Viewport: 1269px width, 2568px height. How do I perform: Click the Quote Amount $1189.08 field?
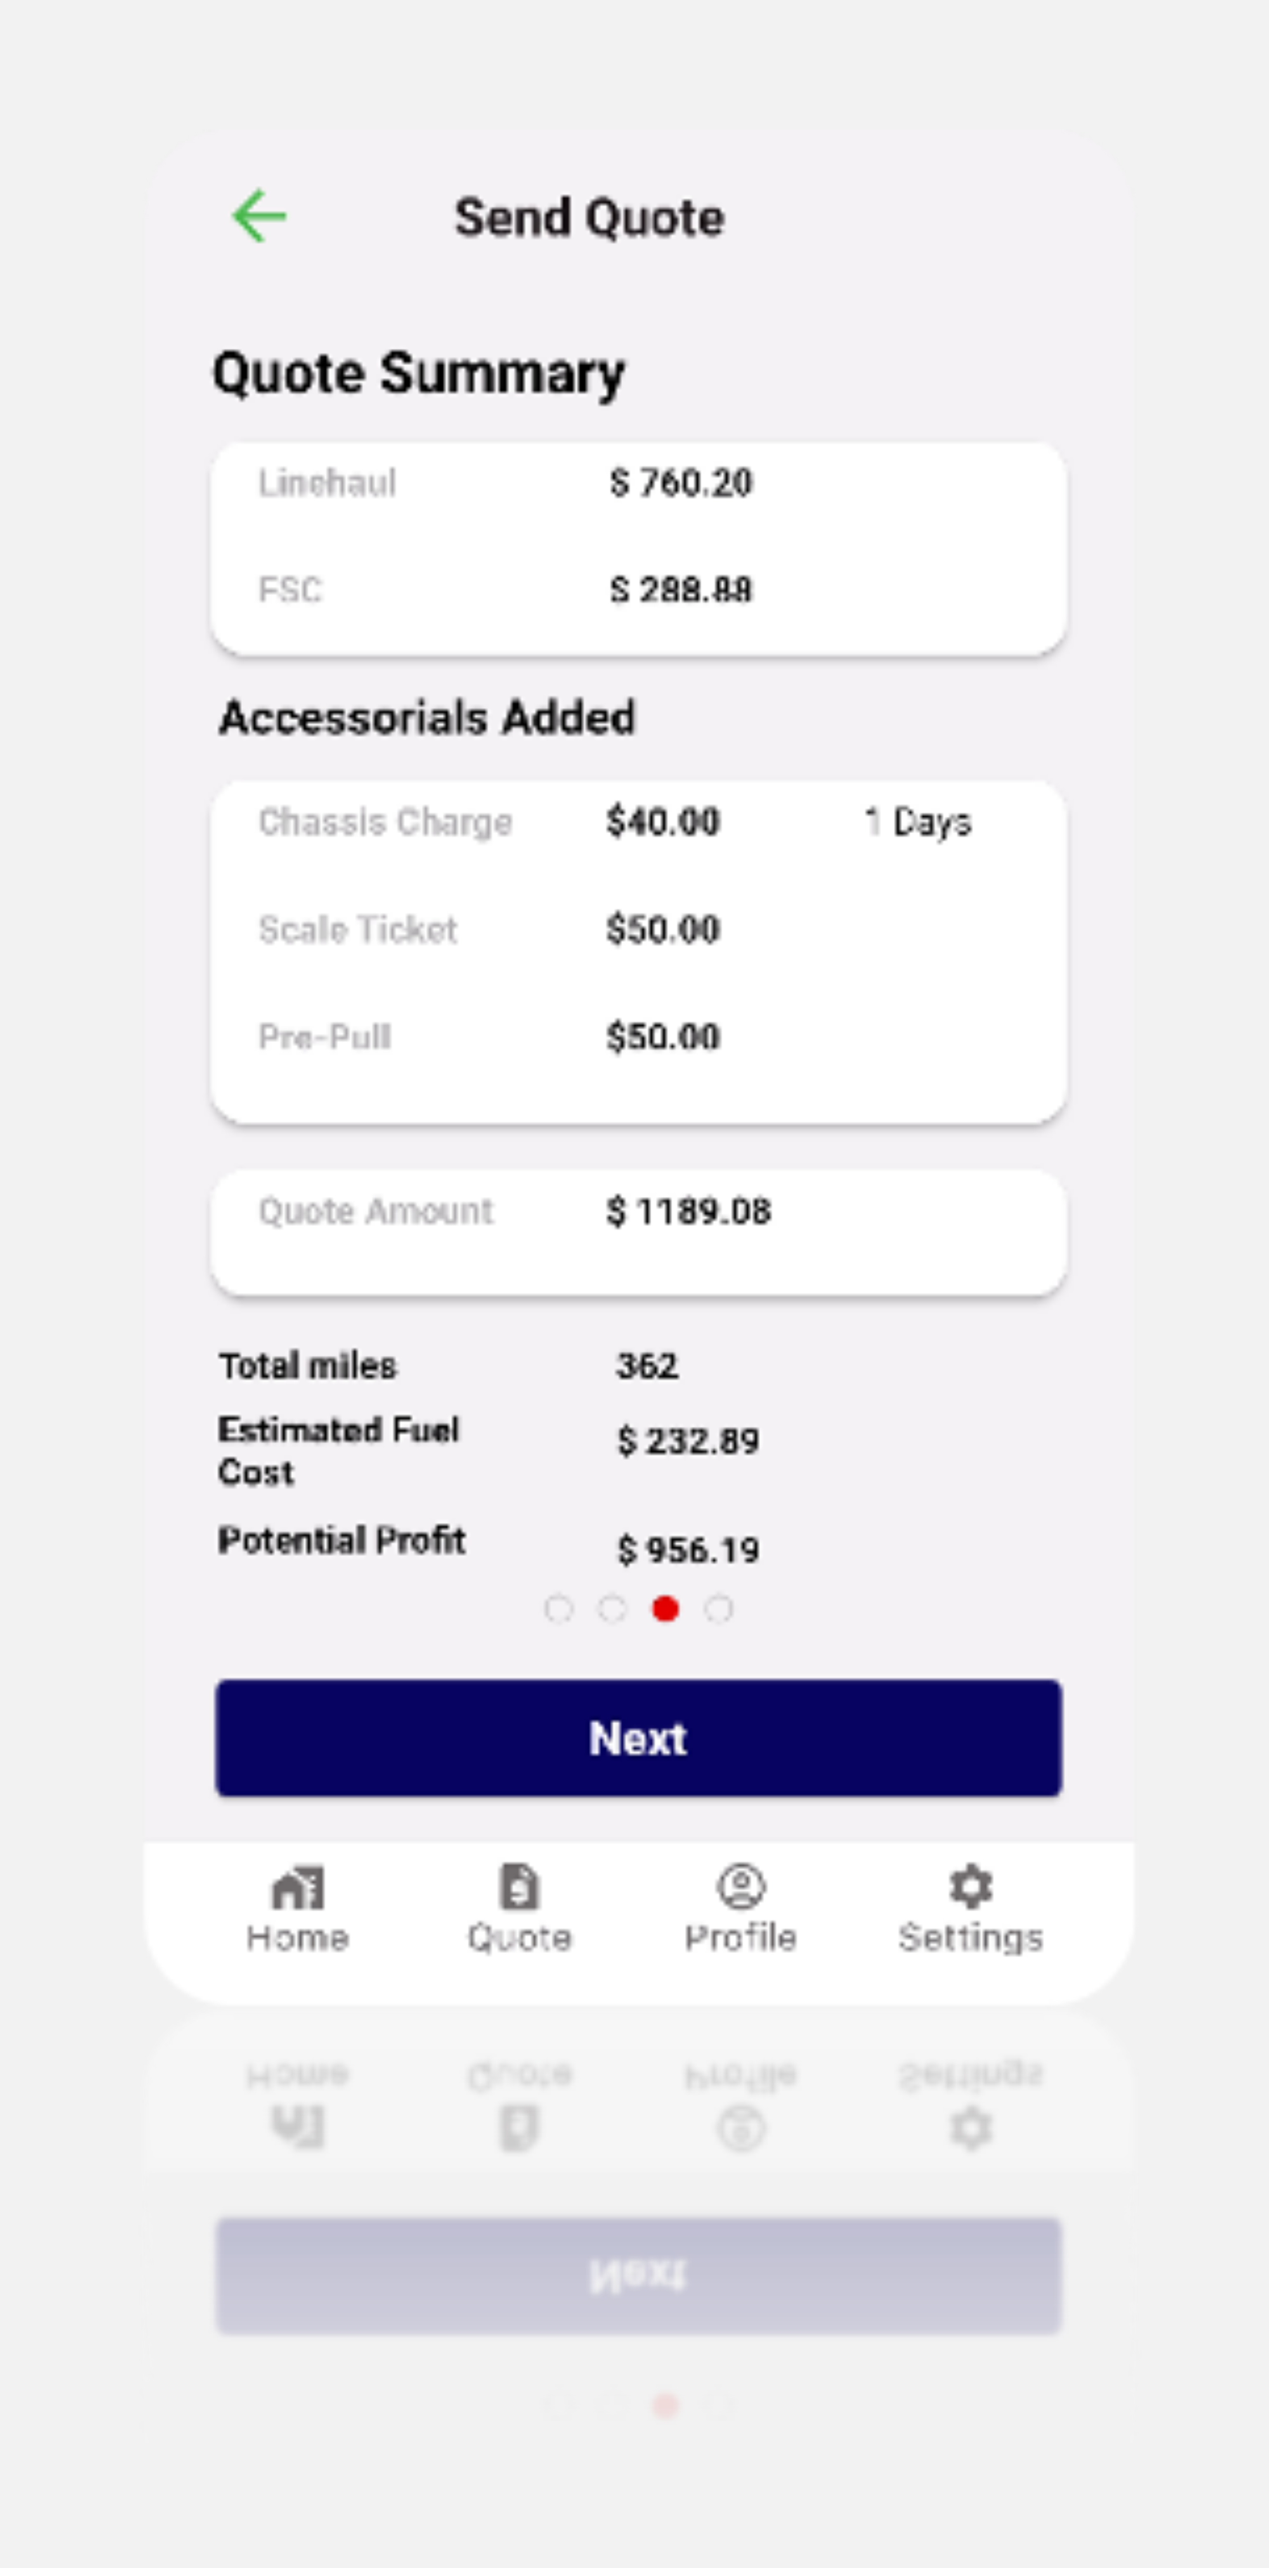tap(689, 1212)
